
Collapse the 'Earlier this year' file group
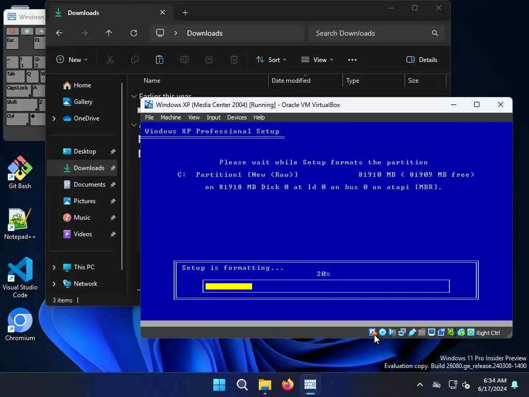(x=134, y=96)
